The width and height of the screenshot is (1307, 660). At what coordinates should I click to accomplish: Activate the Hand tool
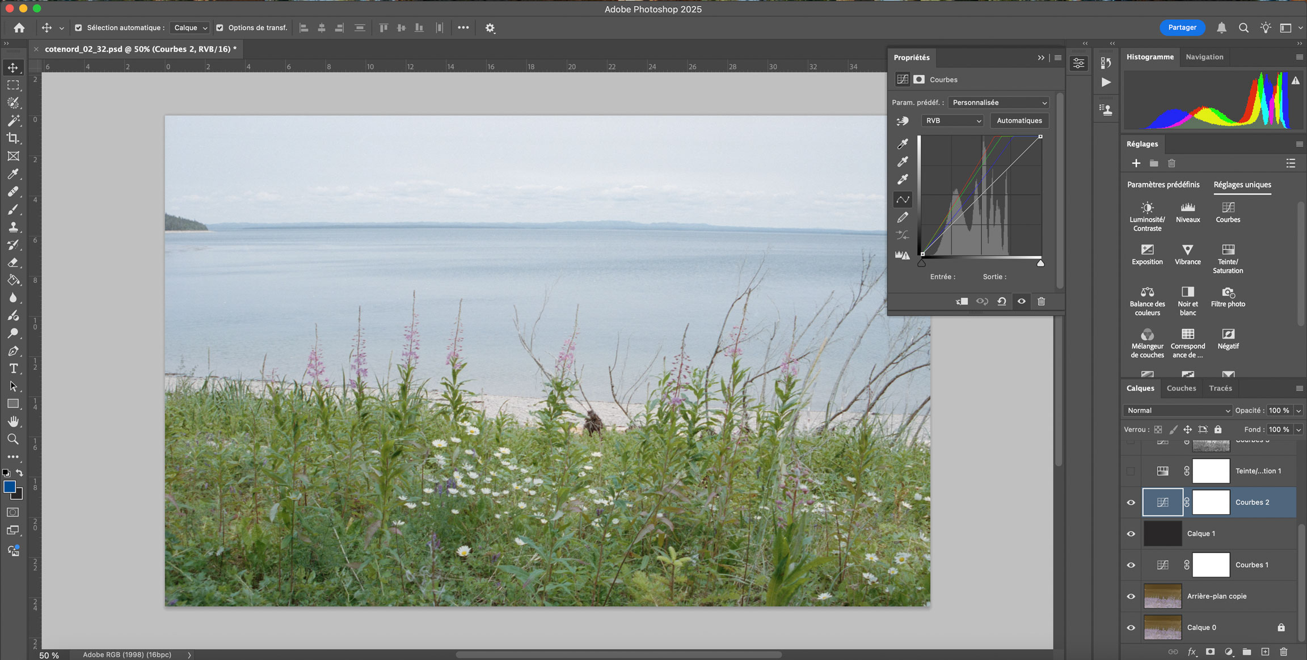[13, 421]
